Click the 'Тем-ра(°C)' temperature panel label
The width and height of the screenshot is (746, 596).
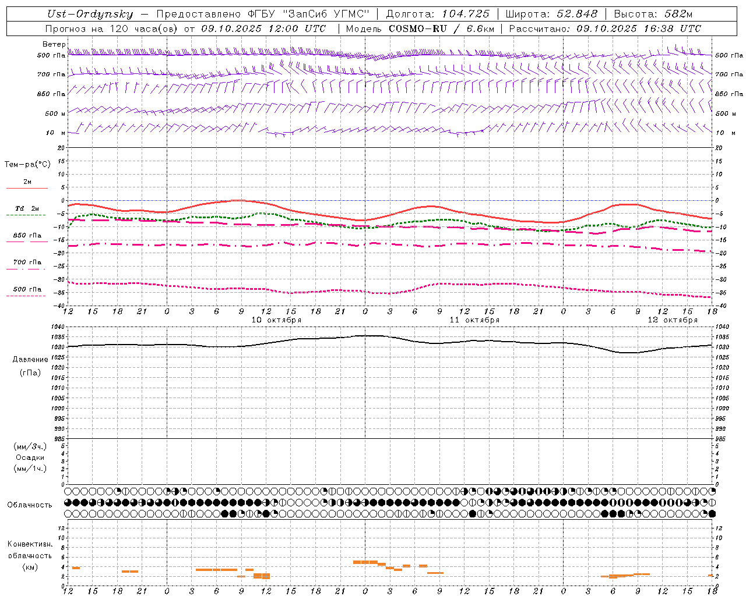pyautogui.click(x=27, y=165)
